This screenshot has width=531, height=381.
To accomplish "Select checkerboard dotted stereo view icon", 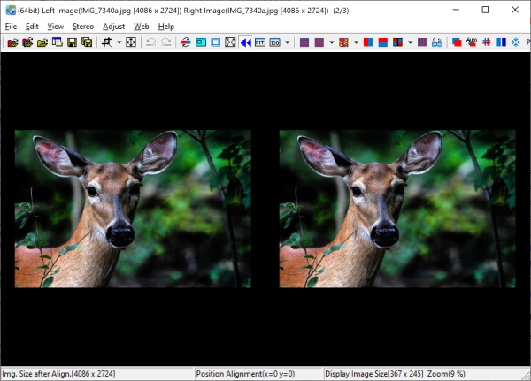I will point(319,42).
